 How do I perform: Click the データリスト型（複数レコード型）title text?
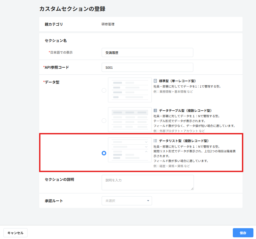point(184,141)
